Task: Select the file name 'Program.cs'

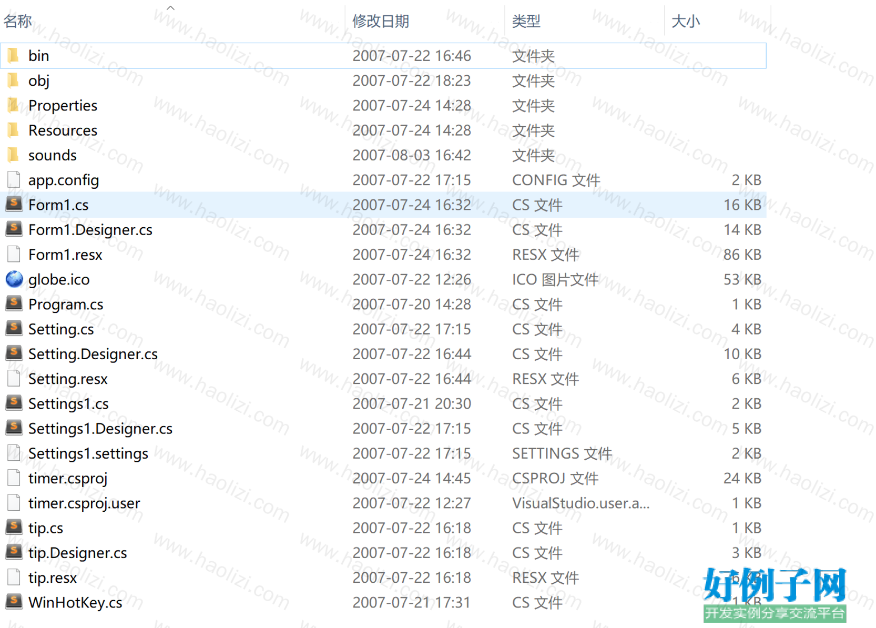Action: click(66, 305)
